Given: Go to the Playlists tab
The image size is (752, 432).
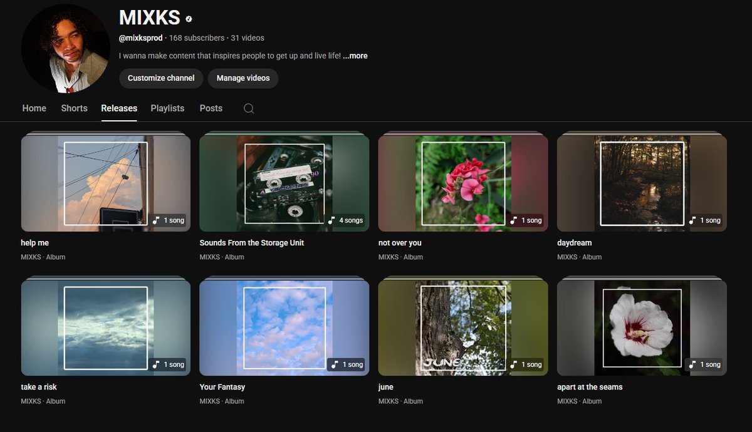Looking at the screenshot, I should coord(167,108).
